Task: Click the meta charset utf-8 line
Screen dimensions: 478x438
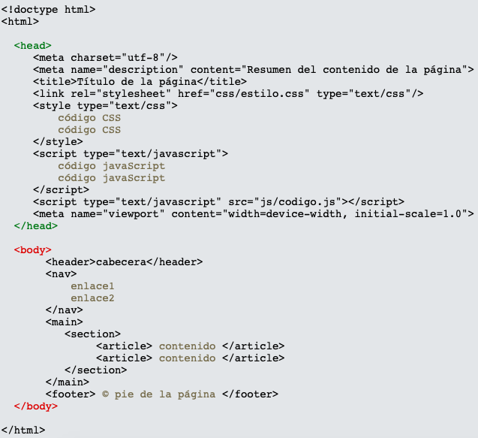Action: (105, 57)
